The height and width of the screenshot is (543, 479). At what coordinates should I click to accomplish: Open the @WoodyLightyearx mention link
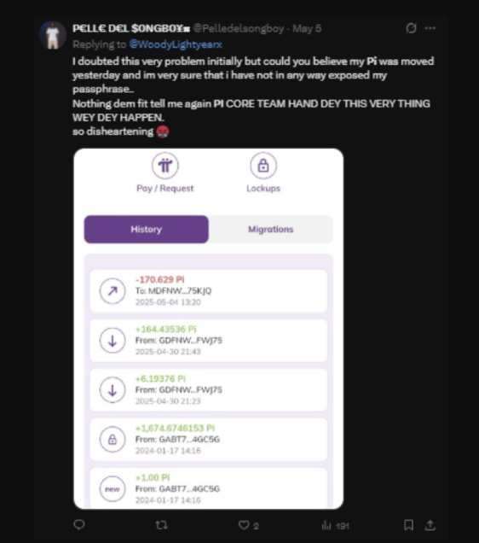[176, 44]
